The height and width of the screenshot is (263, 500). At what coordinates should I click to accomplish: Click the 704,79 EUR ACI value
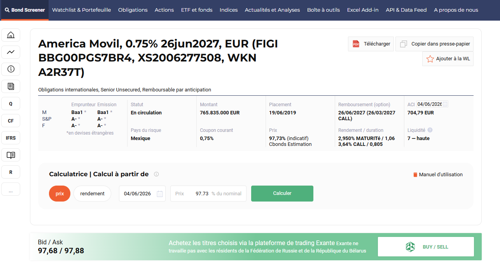pos(420,113)
